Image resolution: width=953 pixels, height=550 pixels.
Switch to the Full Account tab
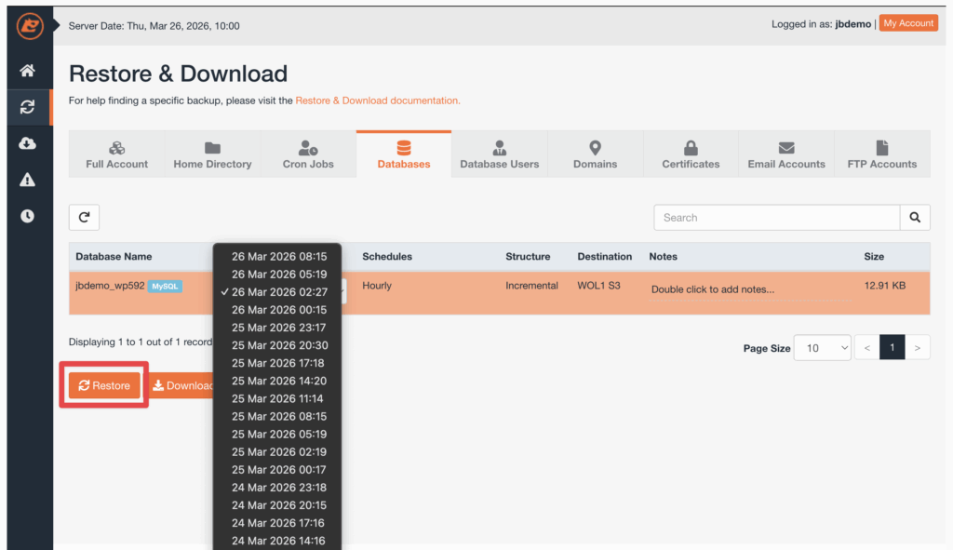[x=116, y=154]
